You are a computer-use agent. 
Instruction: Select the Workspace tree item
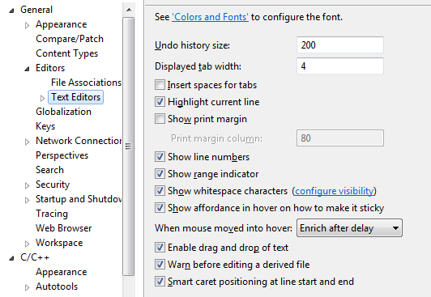coord(59,243)
